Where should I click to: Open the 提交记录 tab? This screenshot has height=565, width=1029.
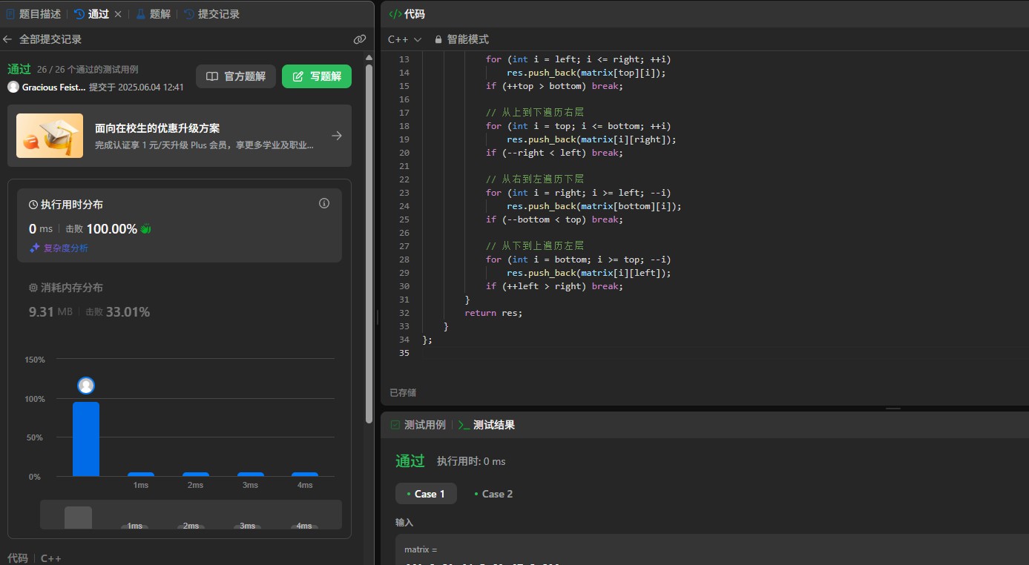(211, 14)
